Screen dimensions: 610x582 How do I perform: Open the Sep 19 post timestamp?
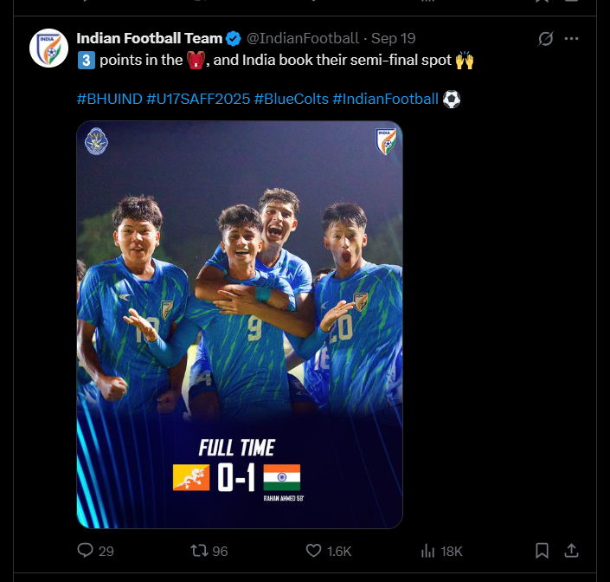(393, 38)
